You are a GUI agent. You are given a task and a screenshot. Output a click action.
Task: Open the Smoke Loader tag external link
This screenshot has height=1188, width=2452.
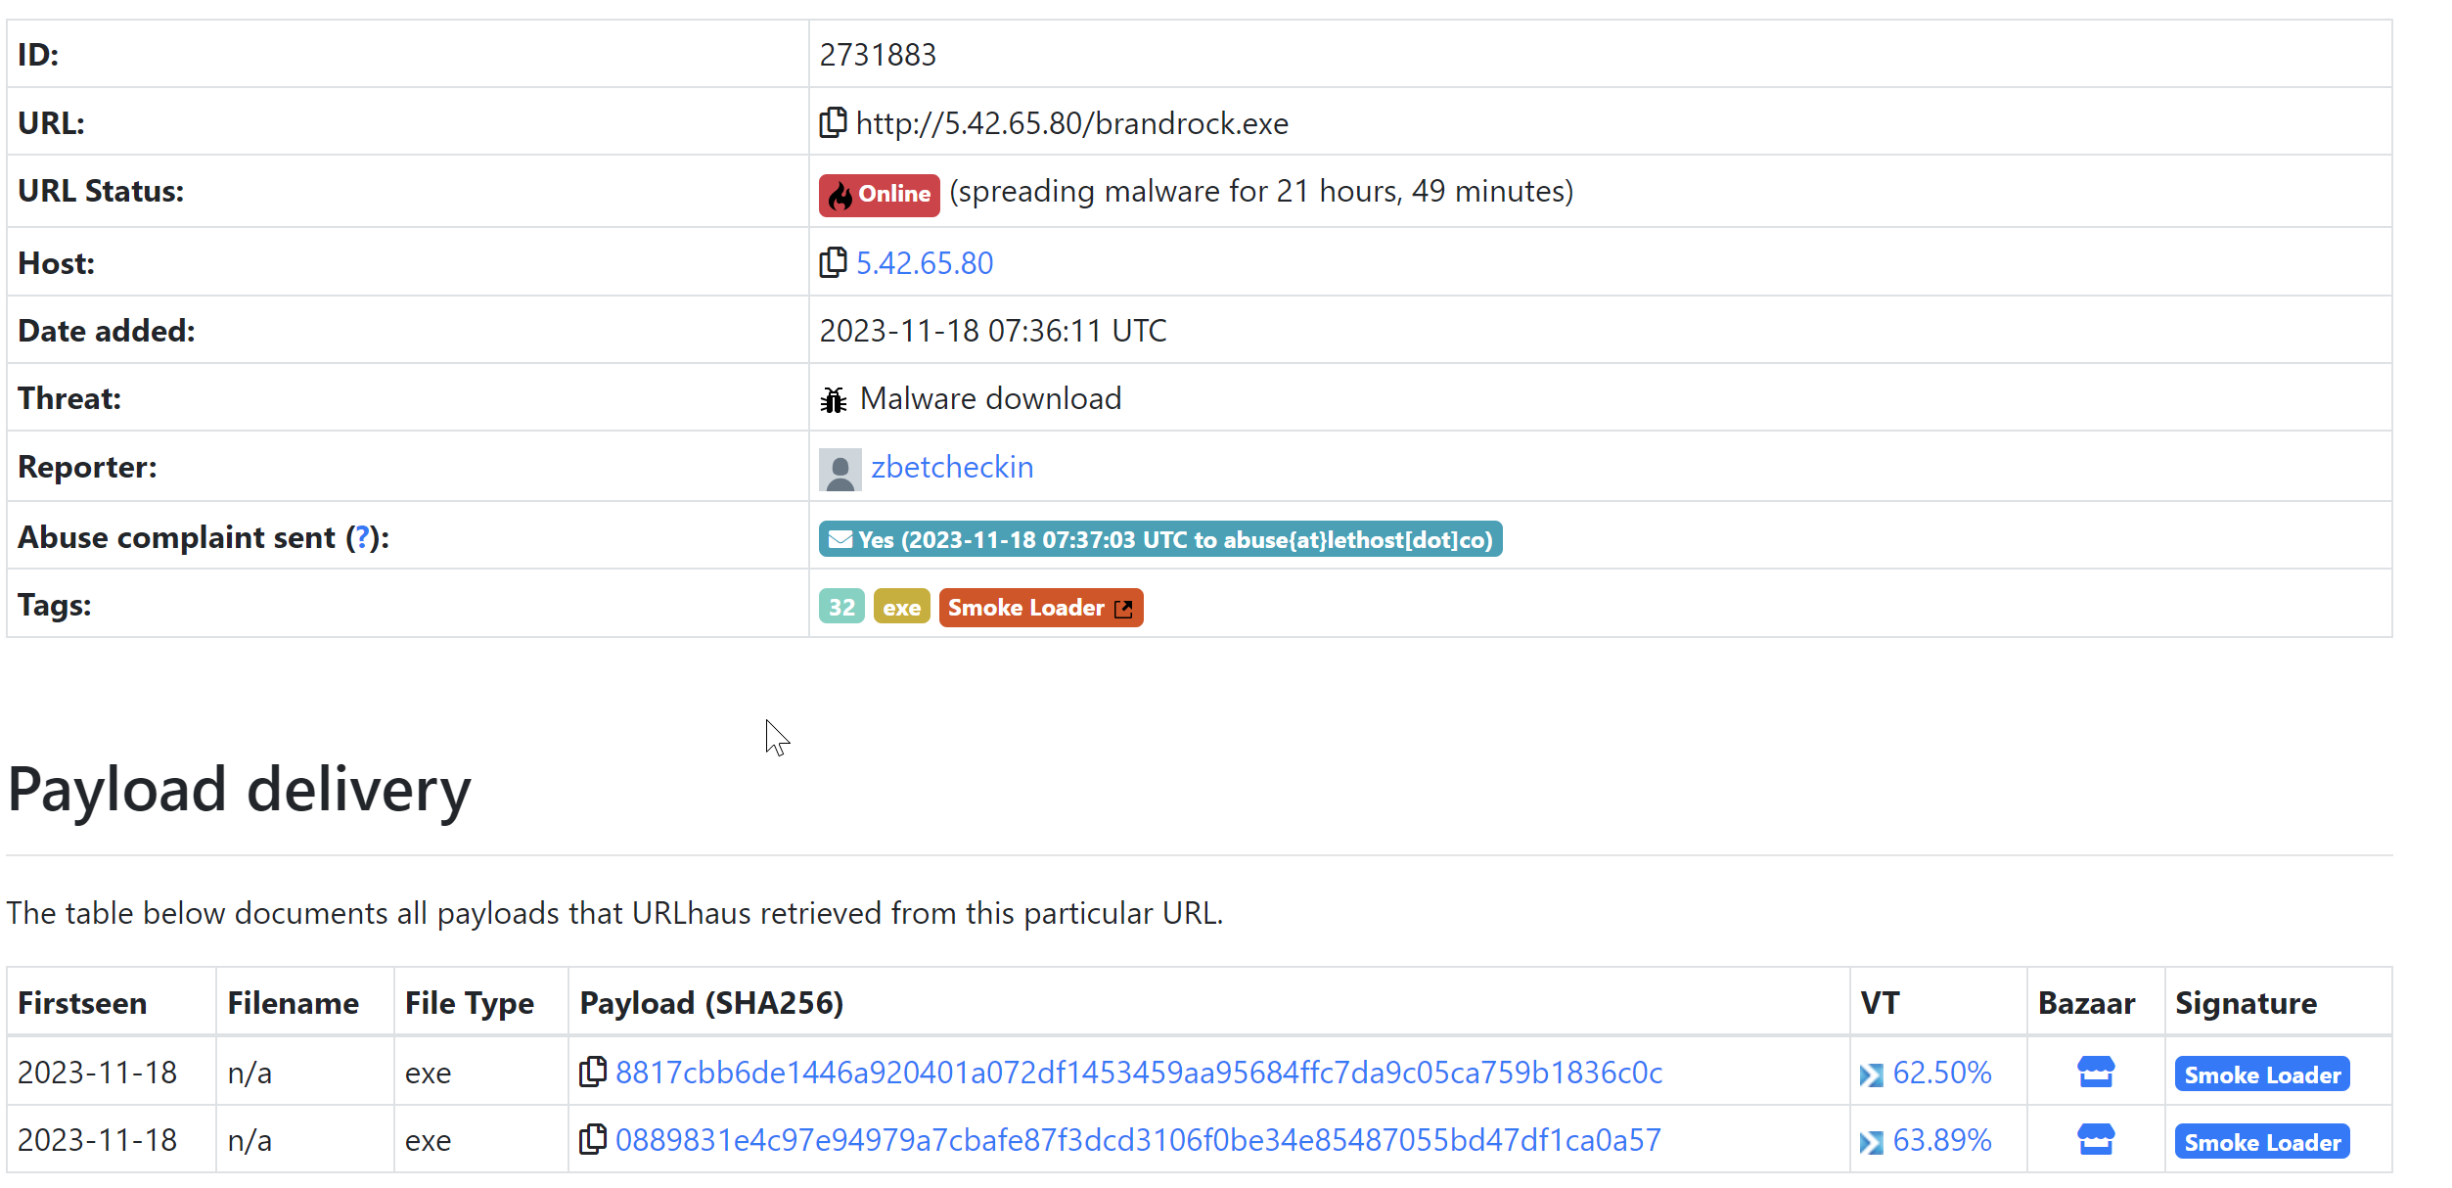pyautogui.click(x=1040, y=608)
